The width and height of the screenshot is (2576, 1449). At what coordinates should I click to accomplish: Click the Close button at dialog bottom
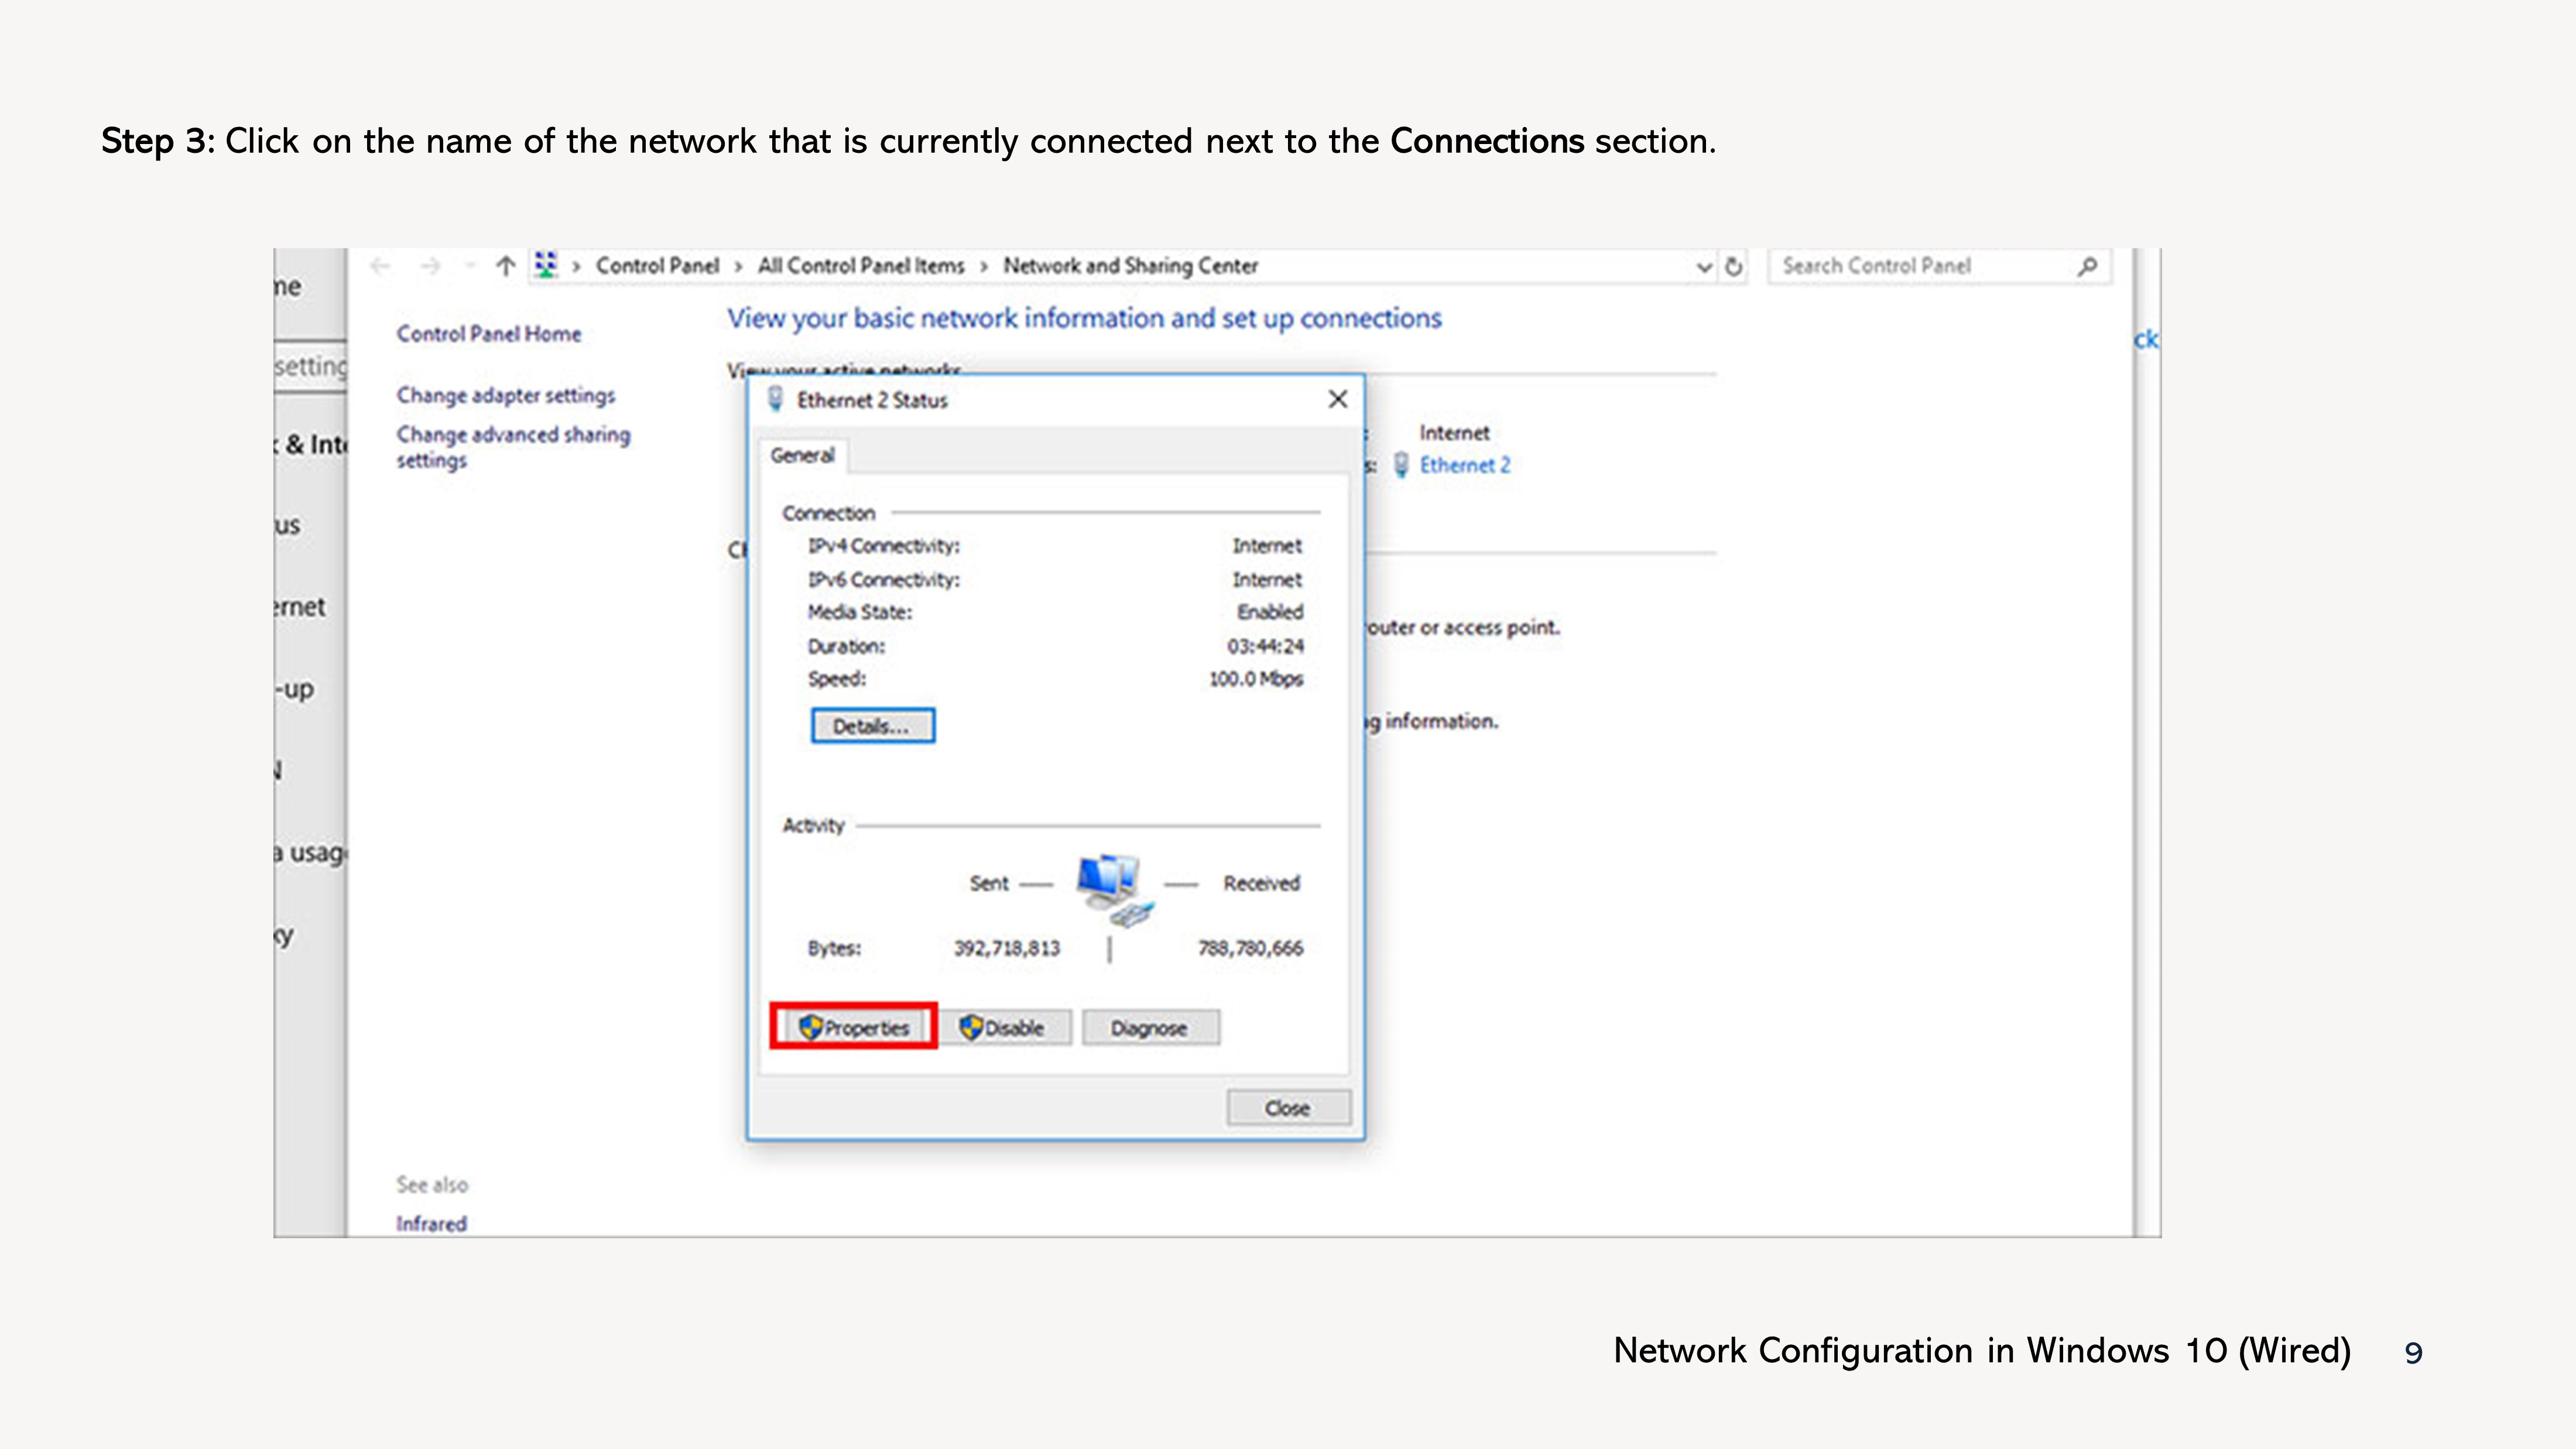(1288, 1108)
